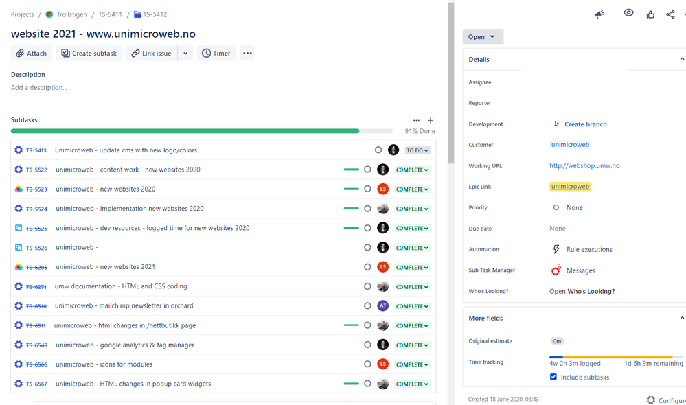Click the Link issue button
686x405 pixels.
(x=152, y=54)
